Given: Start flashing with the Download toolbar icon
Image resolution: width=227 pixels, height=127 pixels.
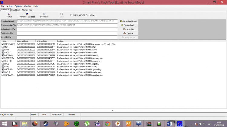Looking at the screenshot, I should (44, 15).
